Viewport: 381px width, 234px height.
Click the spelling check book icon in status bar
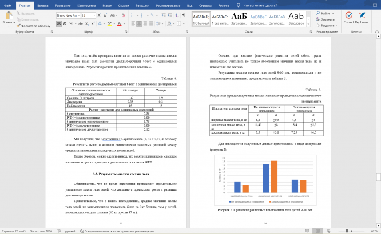[x=58, y=231]
